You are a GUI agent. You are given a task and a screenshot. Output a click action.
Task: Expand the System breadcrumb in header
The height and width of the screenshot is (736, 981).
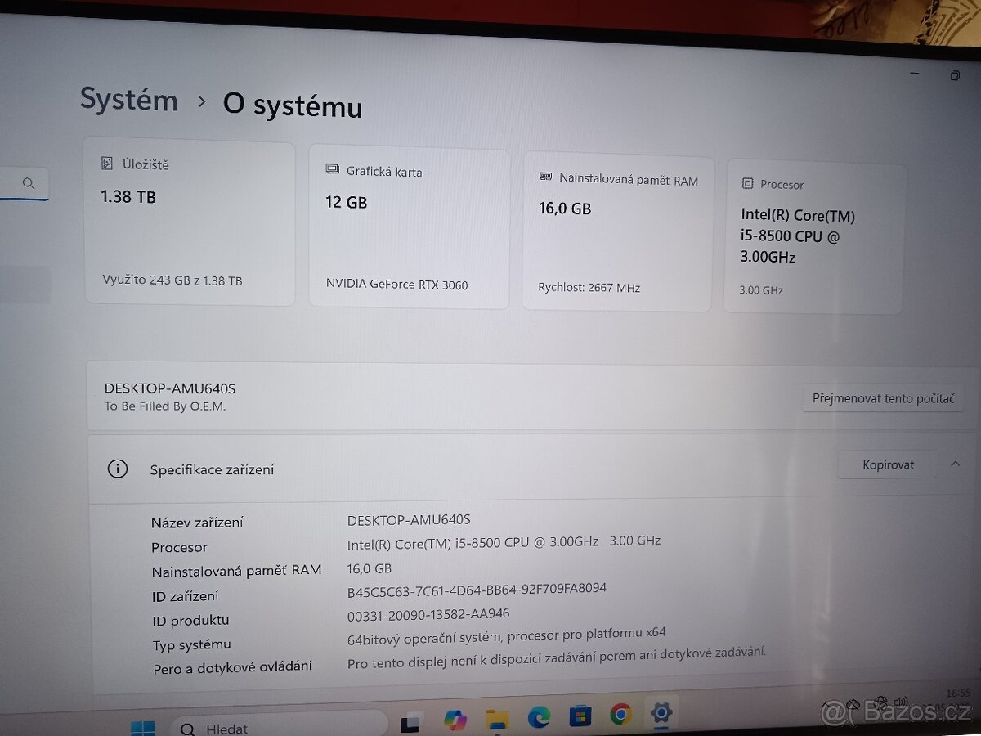point(128,99)
